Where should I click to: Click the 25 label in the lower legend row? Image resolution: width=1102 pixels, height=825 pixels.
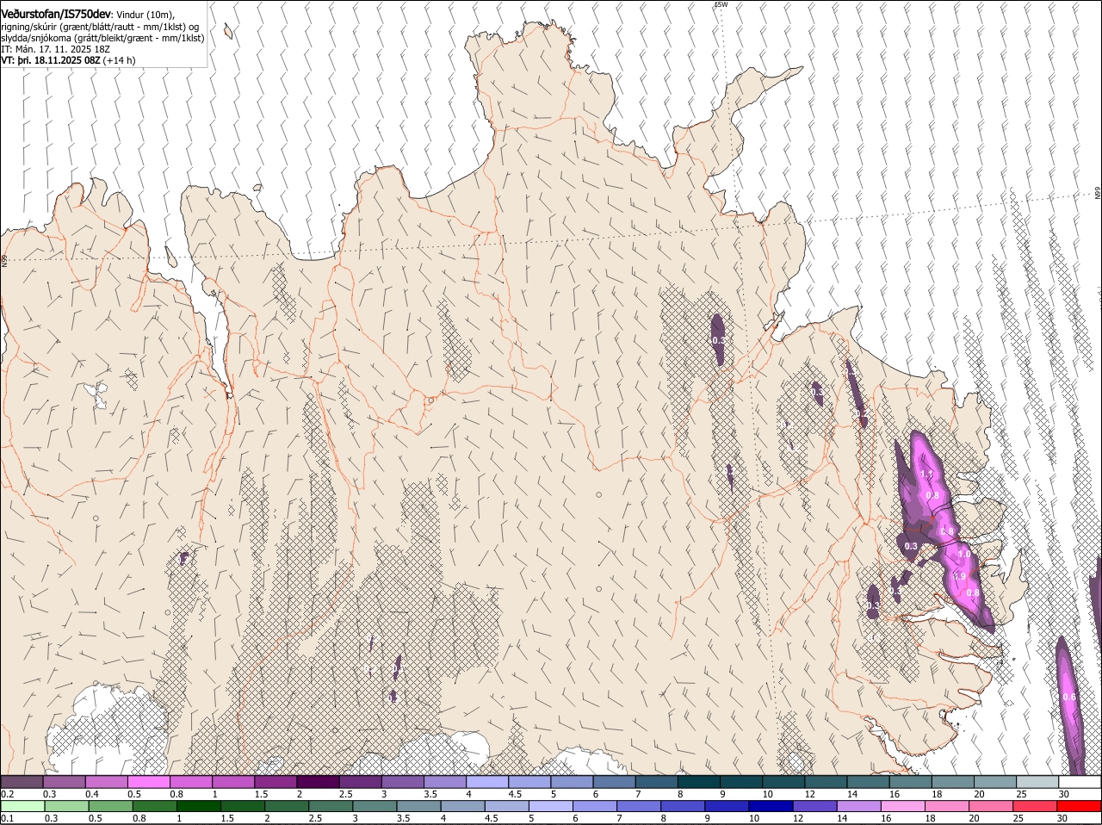pos(1020,819)
